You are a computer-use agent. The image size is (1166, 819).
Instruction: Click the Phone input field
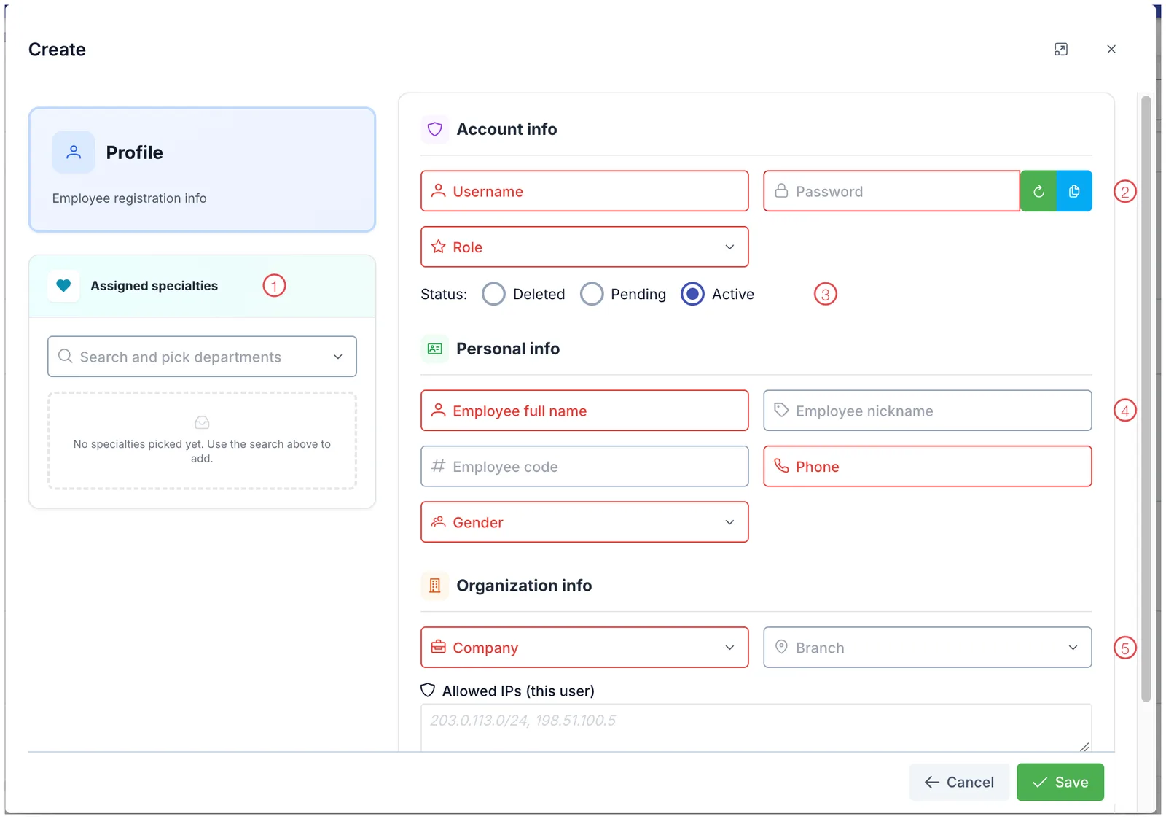point(928,467)
